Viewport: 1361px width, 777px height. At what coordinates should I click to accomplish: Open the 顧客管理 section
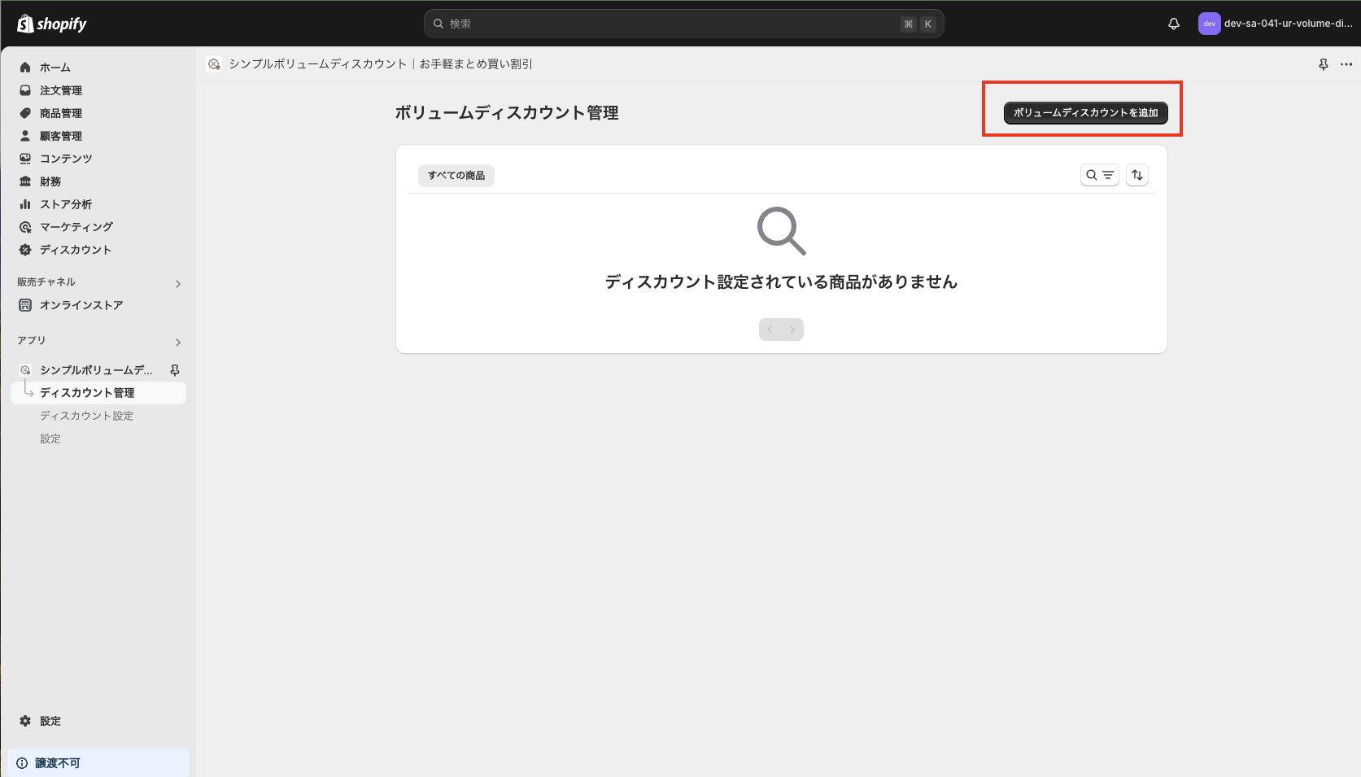(x=61, y=136)
